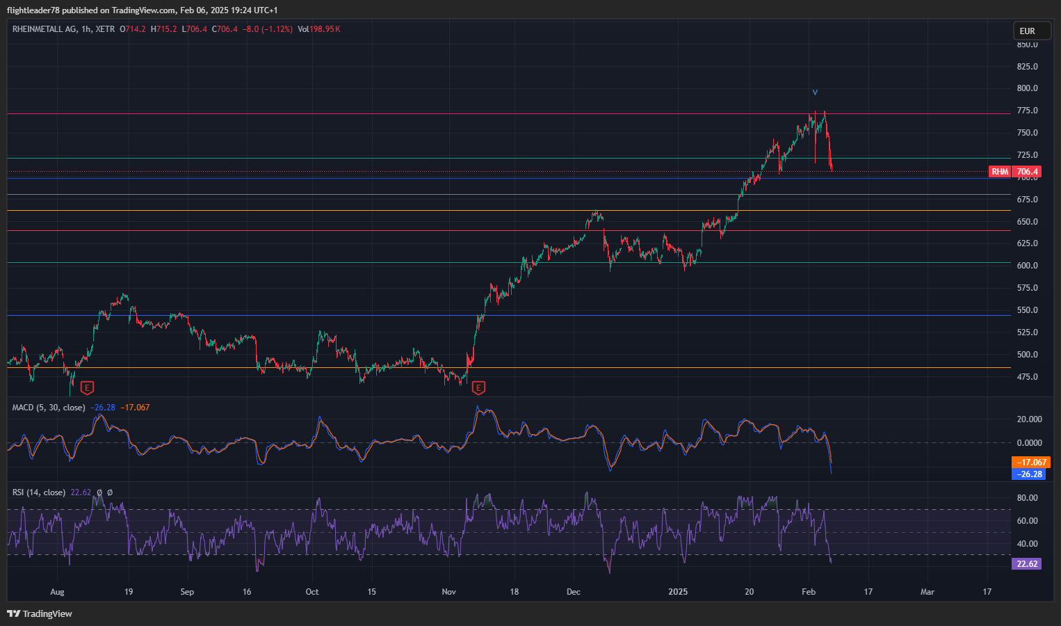Screen dimensions: 1061x626
Task: Click the Aug label on the time axis
Action: coord(57,592)
